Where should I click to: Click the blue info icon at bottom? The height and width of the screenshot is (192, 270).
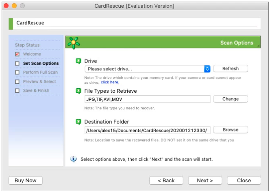coord(73,159)
